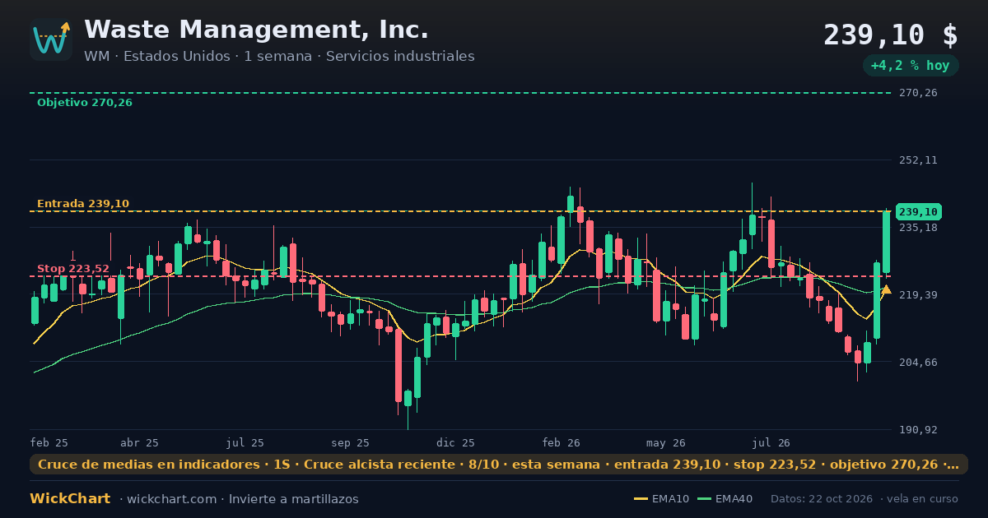Select the Objetivo 270,26 target line label
This screenshot has height=518, width=988.
pyautogui.click(x=85, y=103)
